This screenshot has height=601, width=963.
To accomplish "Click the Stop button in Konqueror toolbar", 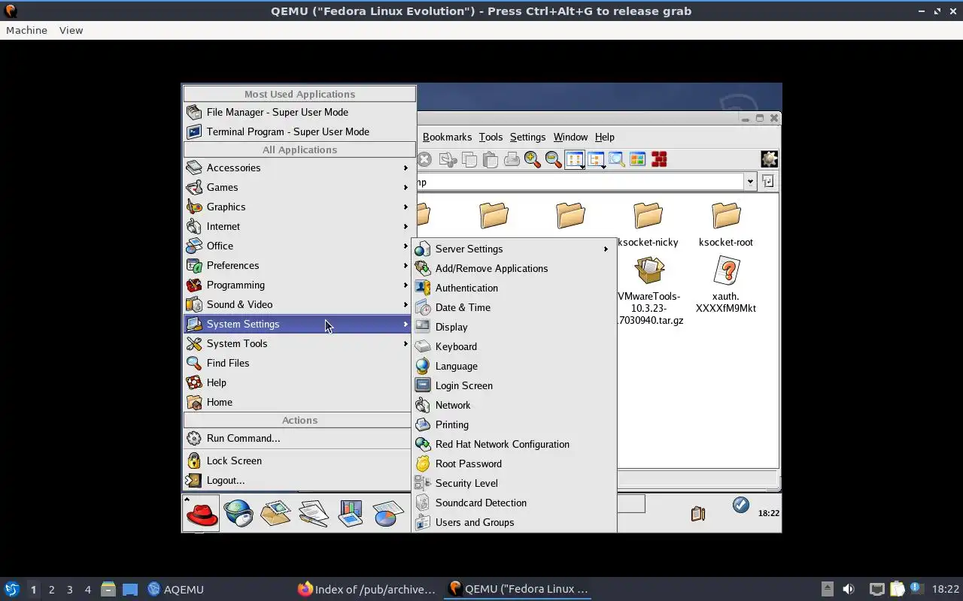I will pyautogui.click(x=424, y=159).
